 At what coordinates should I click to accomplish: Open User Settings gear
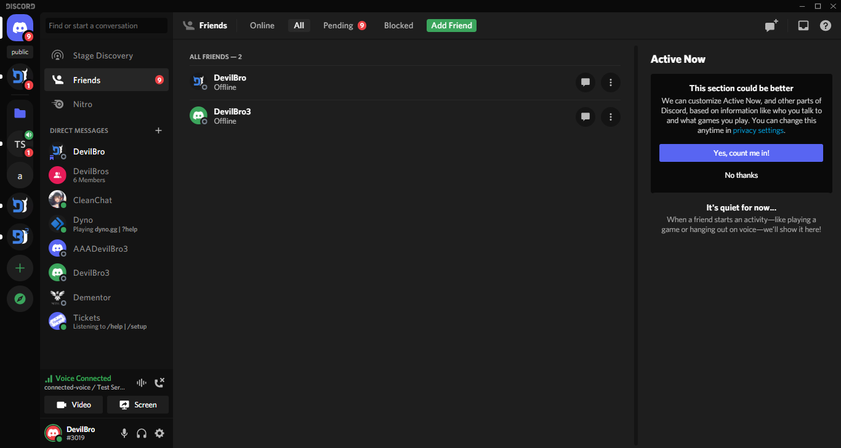point(159,433)
